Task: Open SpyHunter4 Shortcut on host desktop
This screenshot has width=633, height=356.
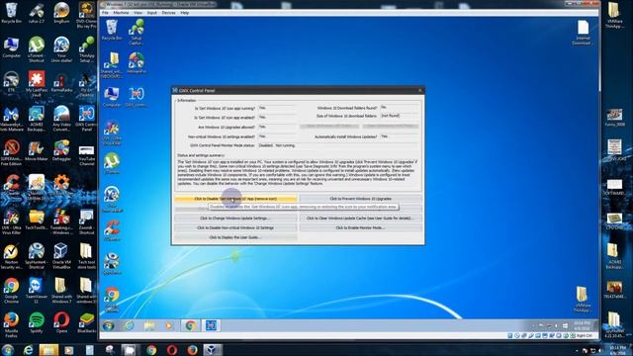Action: (37, 257)
